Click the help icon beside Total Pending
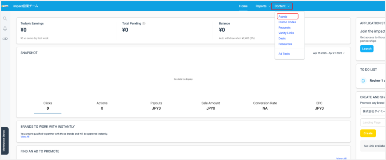The image size is (386, 160). point(144,23)
